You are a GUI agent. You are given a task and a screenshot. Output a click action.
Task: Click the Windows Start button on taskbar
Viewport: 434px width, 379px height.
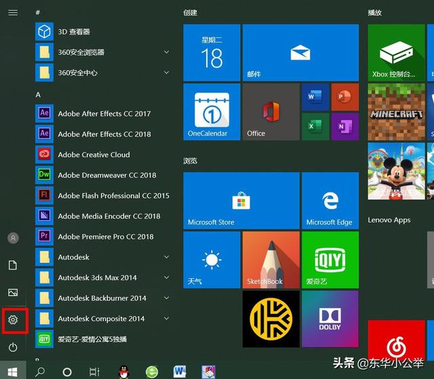(13, 371)
